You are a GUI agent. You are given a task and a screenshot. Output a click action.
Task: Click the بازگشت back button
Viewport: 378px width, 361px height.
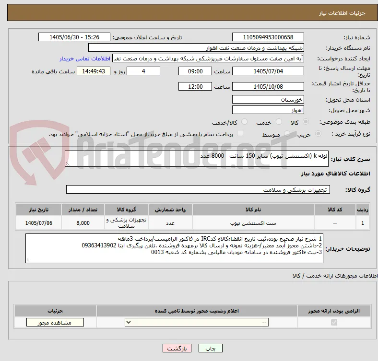(x=177, y=348)
